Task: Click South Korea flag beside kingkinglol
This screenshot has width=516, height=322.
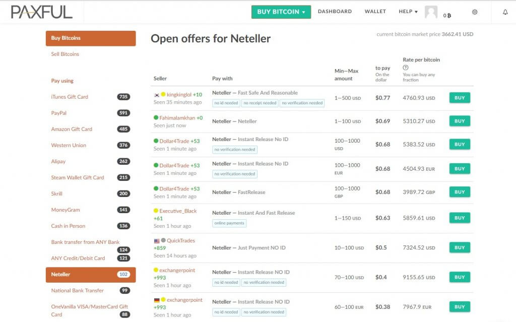Action: tap(157, 95)
